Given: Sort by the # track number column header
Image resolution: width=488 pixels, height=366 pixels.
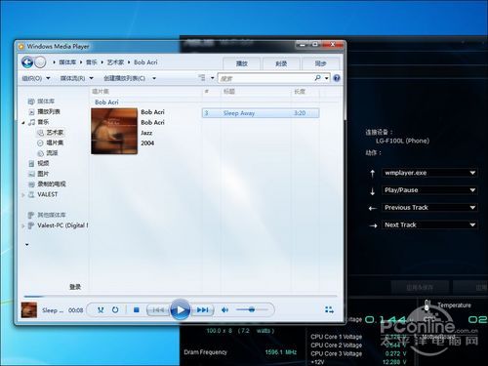Looking at the screenshot, I should [x=206, y=92].
